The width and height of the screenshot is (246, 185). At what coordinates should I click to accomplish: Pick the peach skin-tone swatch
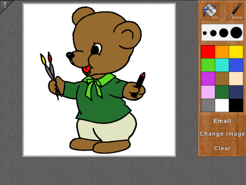pyautogui.click(x=236, y=79)
